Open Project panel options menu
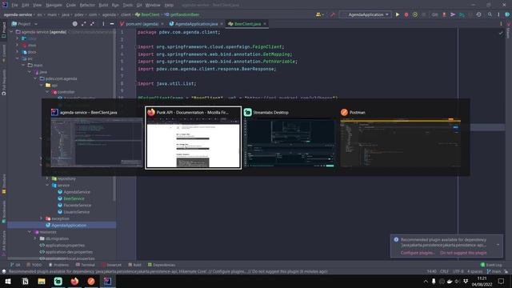 pos(103,24)
